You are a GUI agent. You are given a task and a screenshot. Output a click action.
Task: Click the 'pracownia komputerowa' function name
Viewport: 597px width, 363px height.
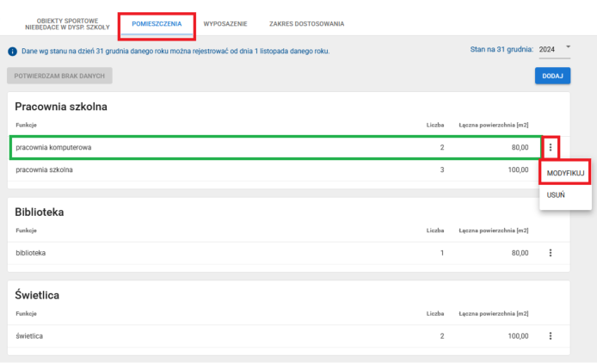(x=53, y=148)
